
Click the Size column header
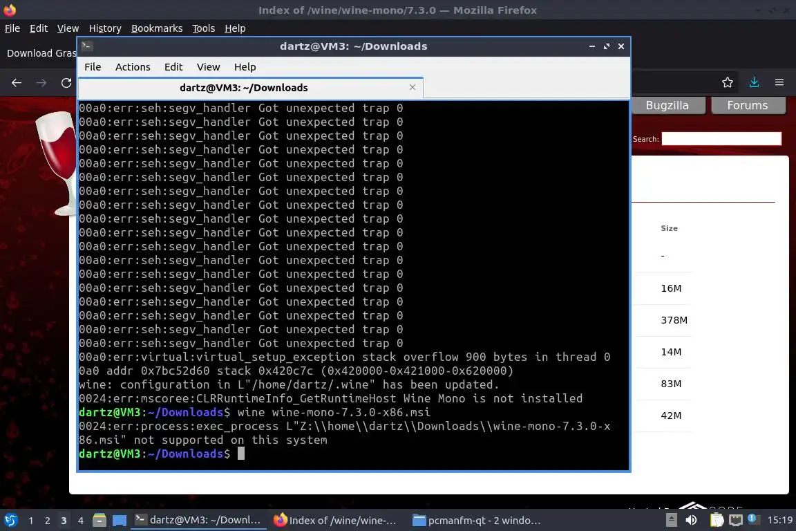coord(669,229)
